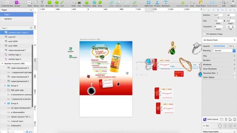The width and height of the screenshot is (237, 133).
Task: Click the Rotate transform field
Action: click(218, 27)
